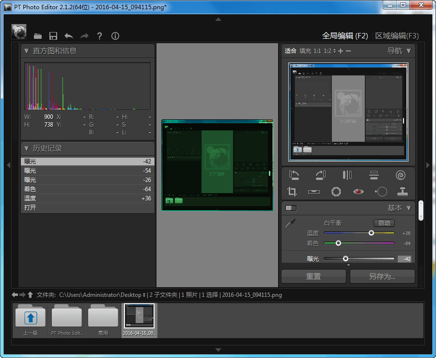The image size is (436, 358).
Task: Select the straighten level tool
Action: pyautogui.click(x=314, y=192)
